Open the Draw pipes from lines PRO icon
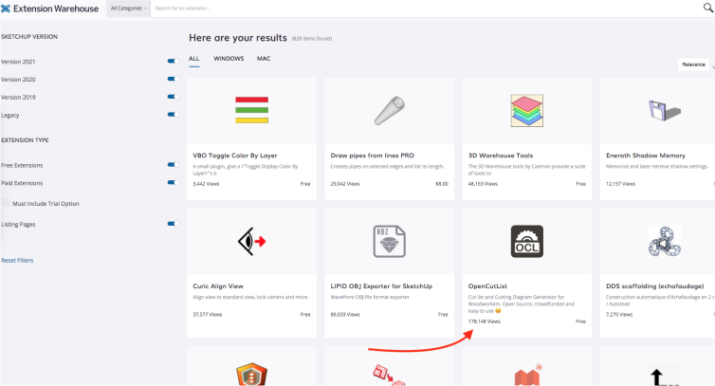The height and width of the screenshot is (386, 715). coord(389,110)
